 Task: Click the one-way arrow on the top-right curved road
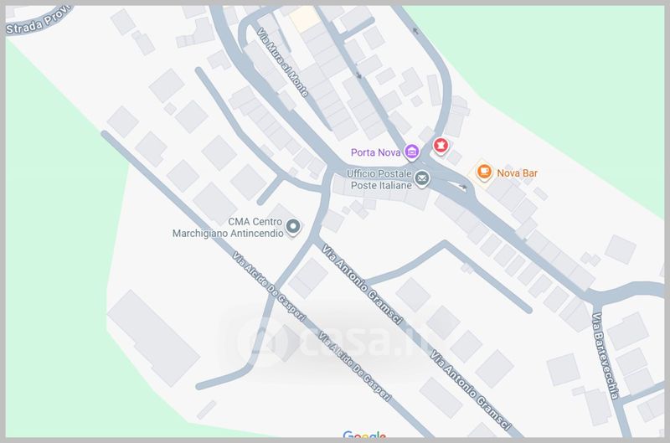415,31
